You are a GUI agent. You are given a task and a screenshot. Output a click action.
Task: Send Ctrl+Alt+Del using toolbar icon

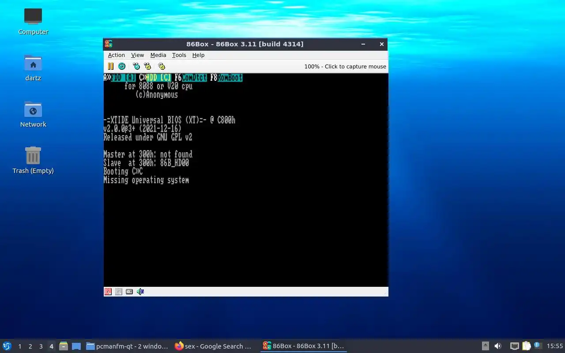click(136, 66)
